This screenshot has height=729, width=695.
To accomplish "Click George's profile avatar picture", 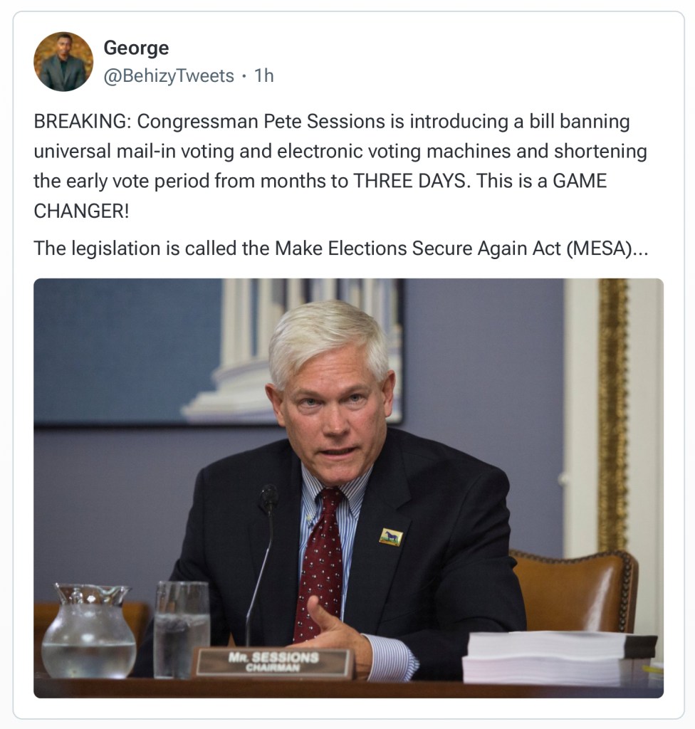I will point(63,62).
